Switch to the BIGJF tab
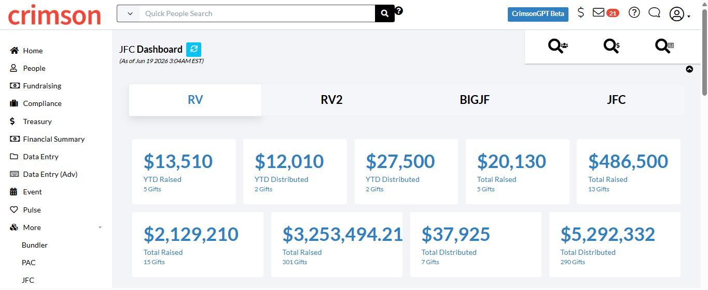The height and width of the screenshot is (290, 708). coord(475,100)
